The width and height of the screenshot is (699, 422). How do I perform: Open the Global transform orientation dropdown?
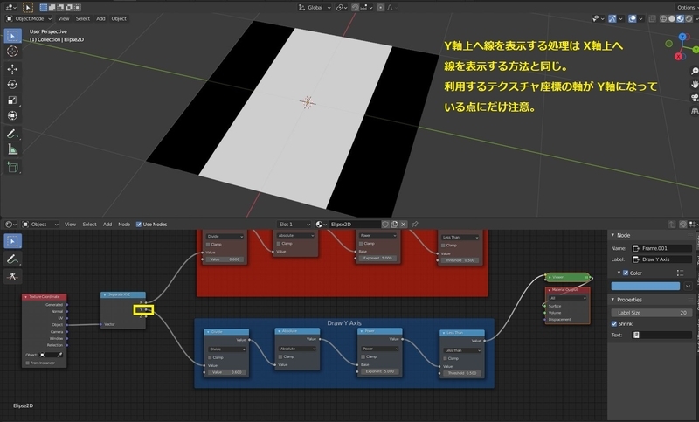click(315, 8)
